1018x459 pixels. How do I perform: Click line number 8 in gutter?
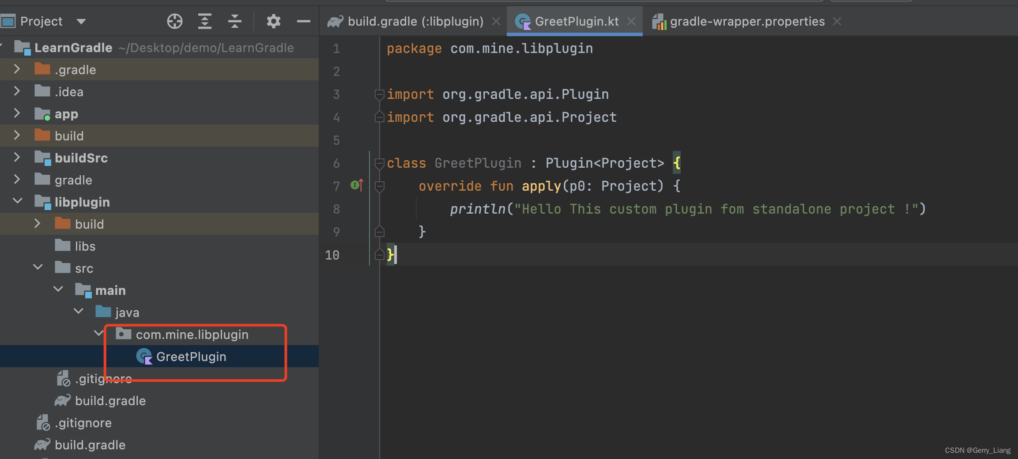pos(336,209)
